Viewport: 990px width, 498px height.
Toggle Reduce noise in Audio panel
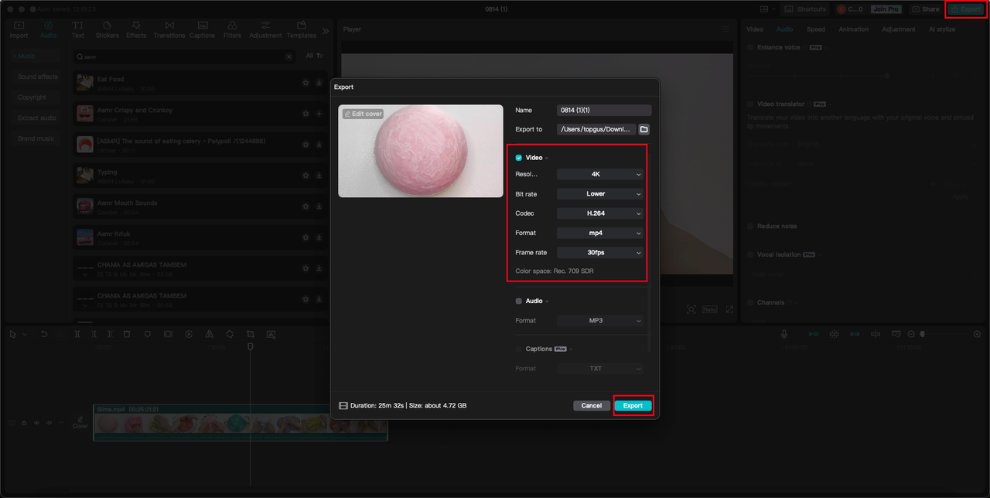pos(750,227)
